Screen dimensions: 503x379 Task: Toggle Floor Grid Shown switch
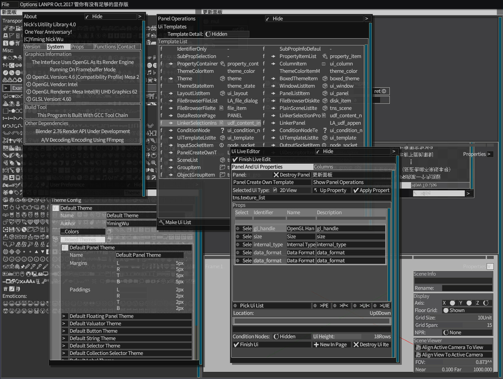click(467, 310)
